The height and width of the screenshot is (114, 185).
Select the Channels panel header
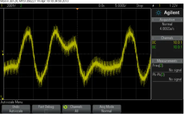click(167, 38)
